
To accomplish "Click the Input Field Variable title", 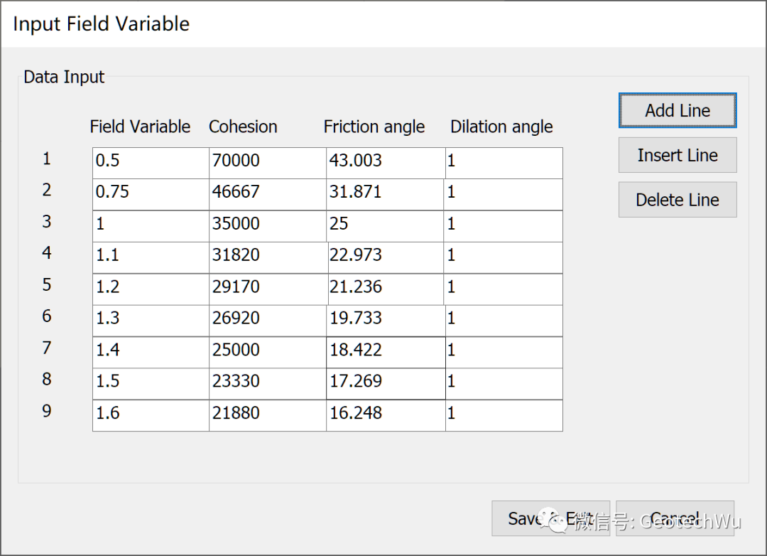I will 102,24.
